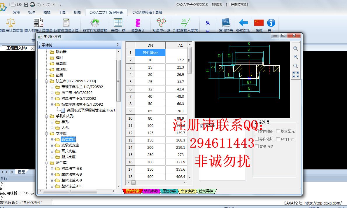Switch to 常用 ribbon tab

point(17,13)
